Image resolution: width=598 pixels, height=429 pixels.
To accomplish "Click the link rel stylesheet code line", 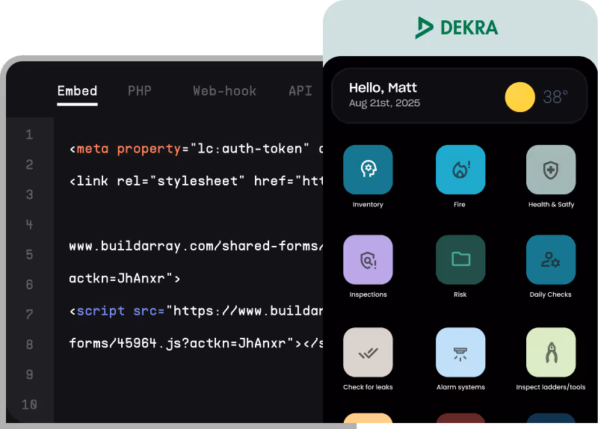I will pos(196,181).
